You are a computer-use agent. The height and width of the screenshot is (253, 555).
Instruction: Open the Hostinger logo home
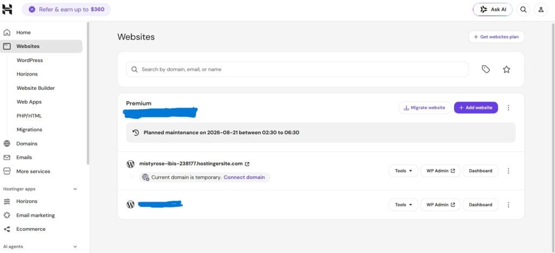click(x=7, y=10)
